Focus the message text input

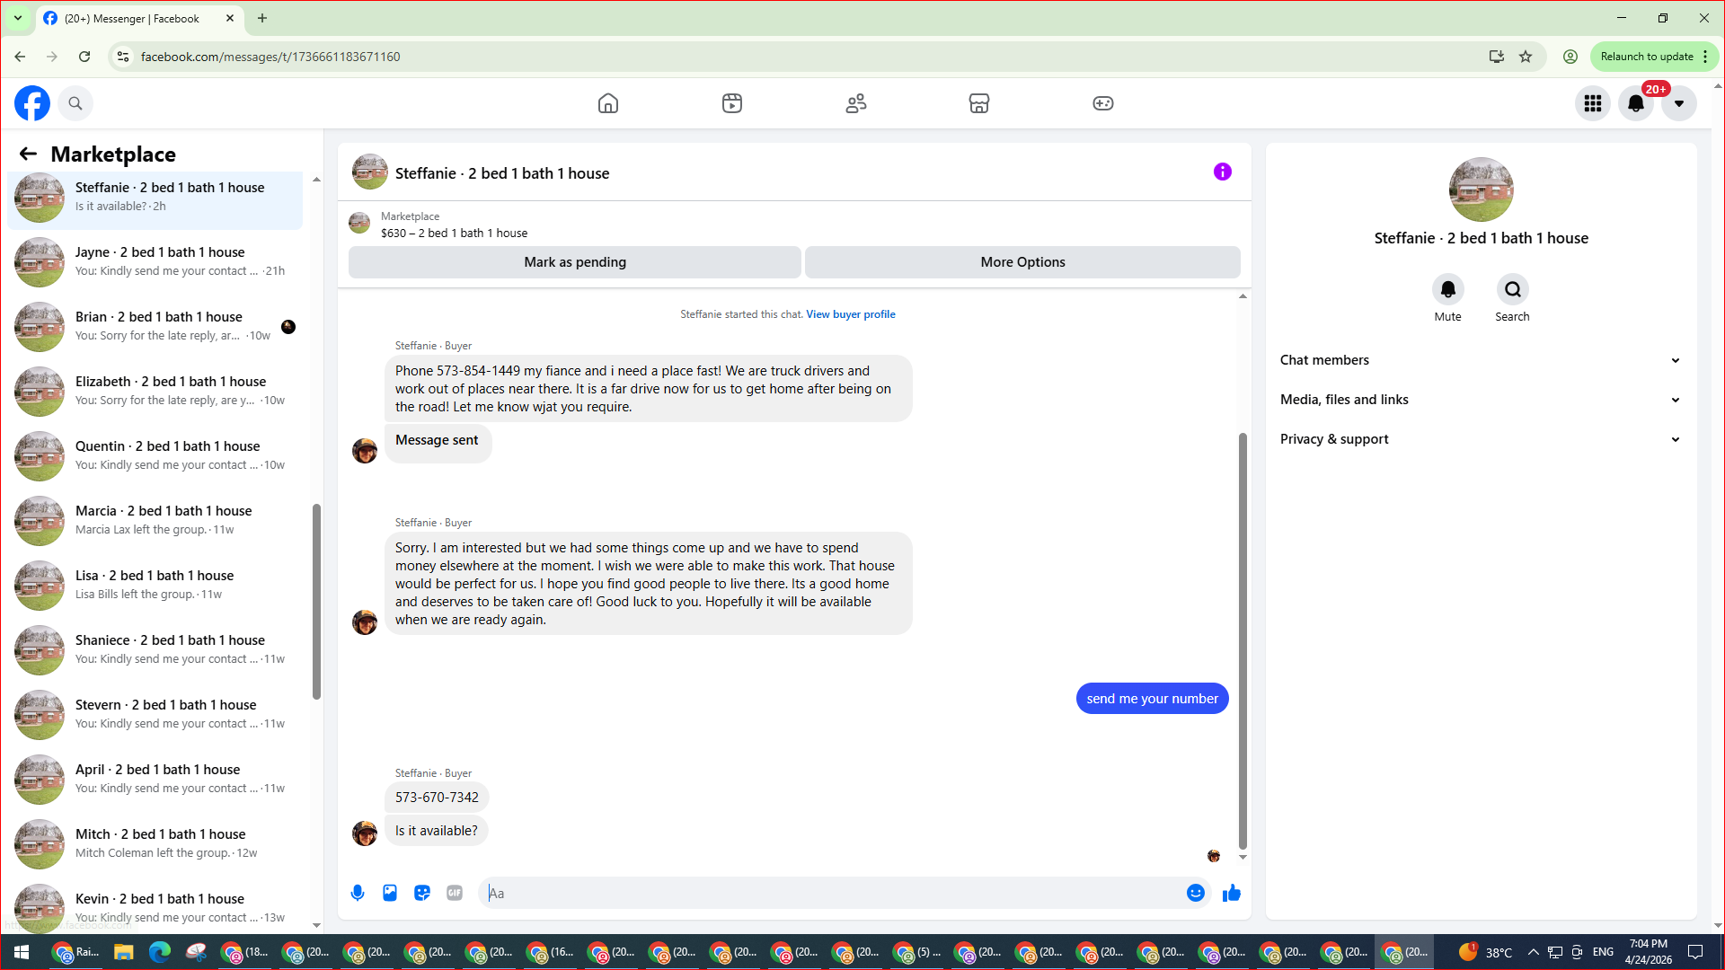coord(832,893)
